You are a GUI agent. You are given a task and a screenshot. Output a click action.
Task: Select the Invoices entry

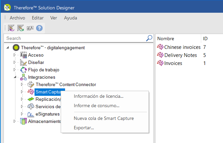(x=173, y=63)
